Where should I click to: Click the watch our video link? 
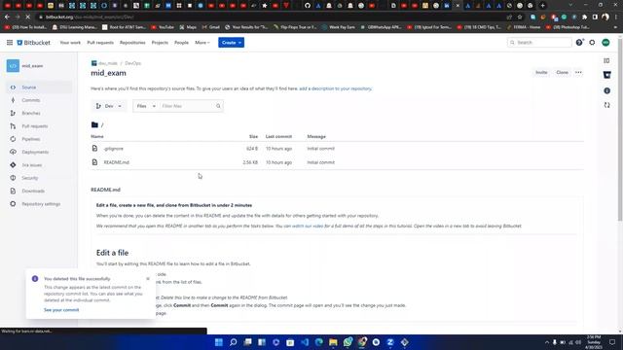308,226
